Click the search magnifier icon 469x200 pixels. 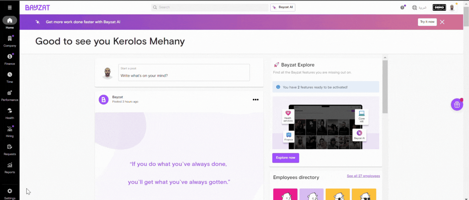[155, 7]
